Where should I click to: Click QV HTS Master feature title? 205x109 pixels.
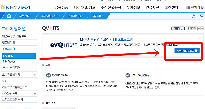pyautogui.click(x=60, y=75)
